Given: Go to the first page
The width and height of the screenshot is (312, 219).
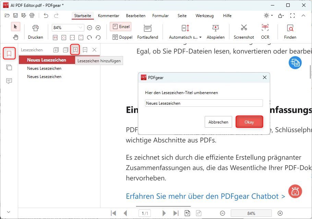Looking at the screenshot, I should [113, 213].
